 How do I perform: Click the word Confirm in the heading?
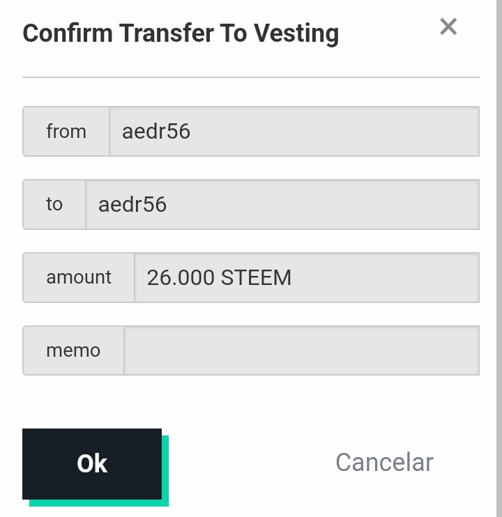67,33
